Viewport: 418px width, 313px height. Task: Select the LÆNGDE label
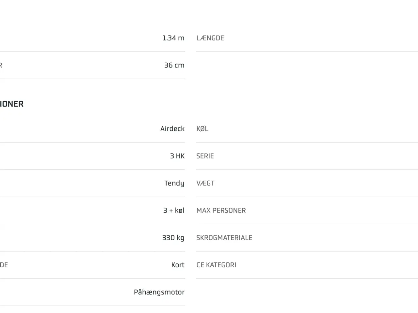point(210,38)
